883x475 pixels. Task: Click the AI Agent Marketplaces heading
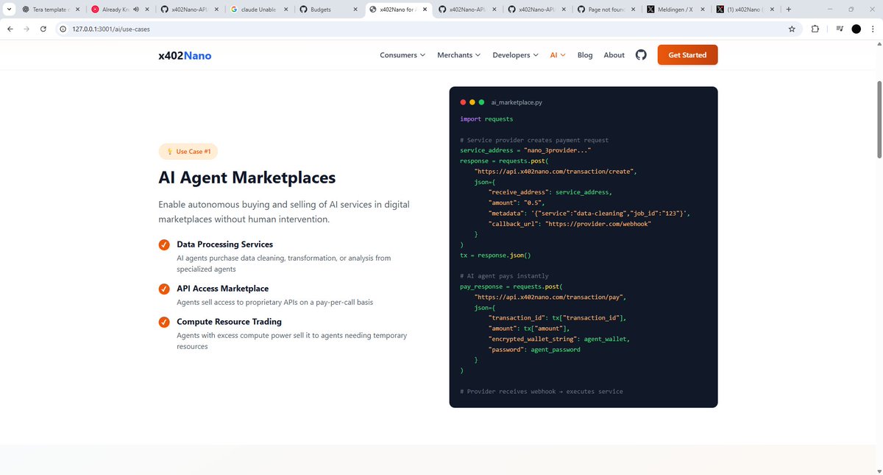(247, 177)
